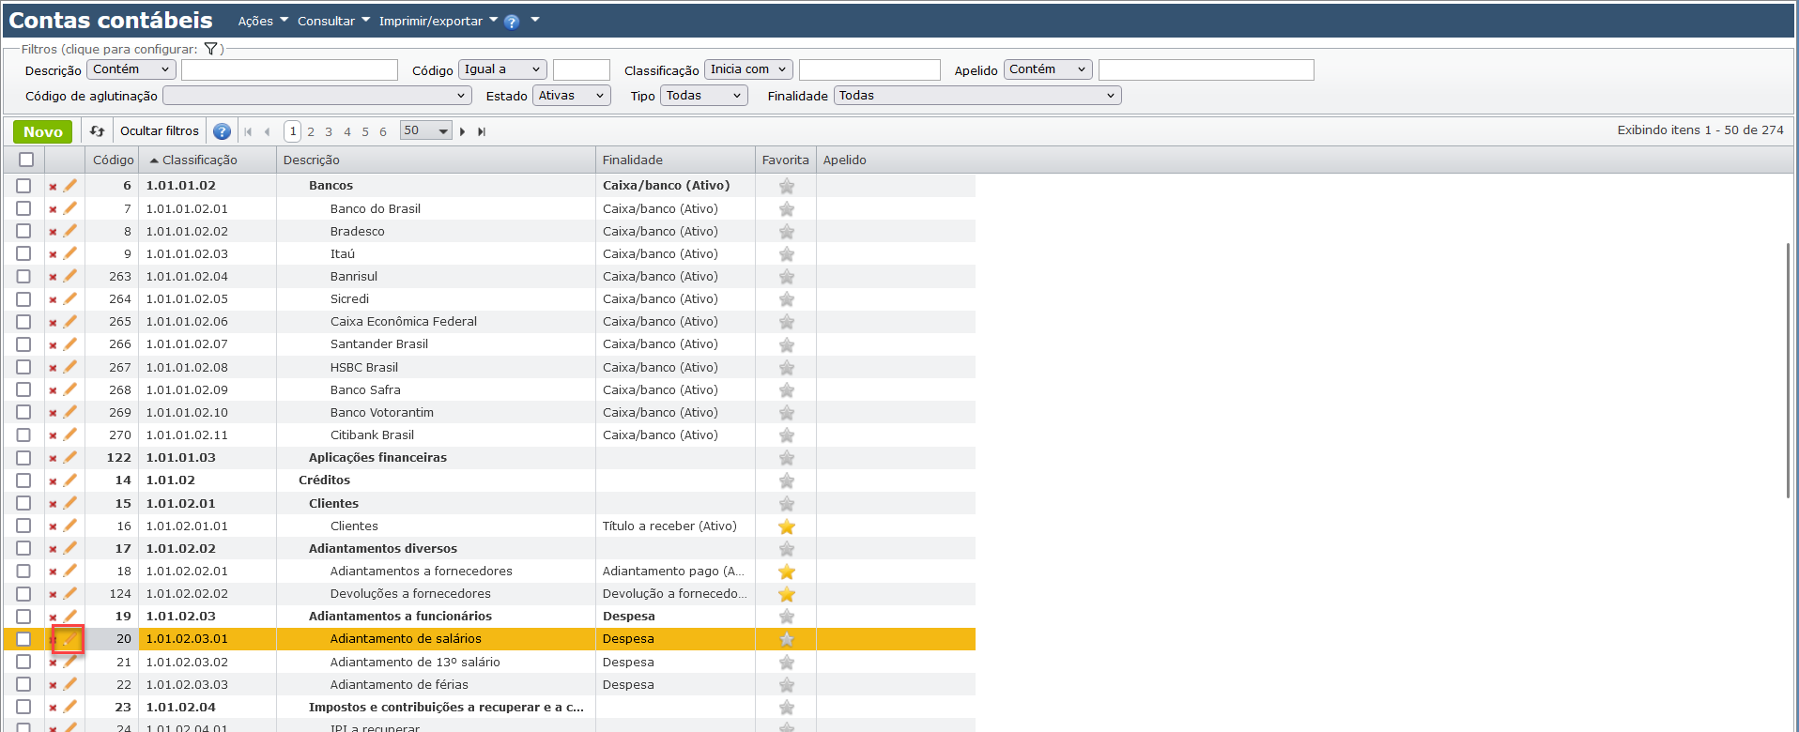Toggle the favorite star for Bradesco

786,232
